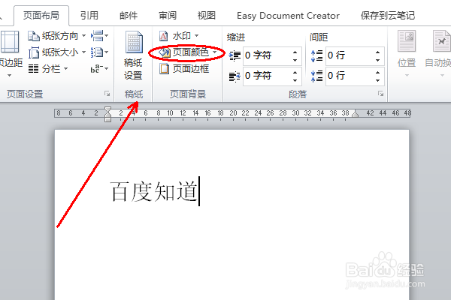
Task: Click the Wrap Text (自动换行) icon
Action: pos(442,42)
